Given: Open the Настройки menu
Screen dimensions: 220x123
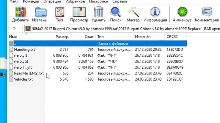Looking at the screenshot, I should (99, 1).
